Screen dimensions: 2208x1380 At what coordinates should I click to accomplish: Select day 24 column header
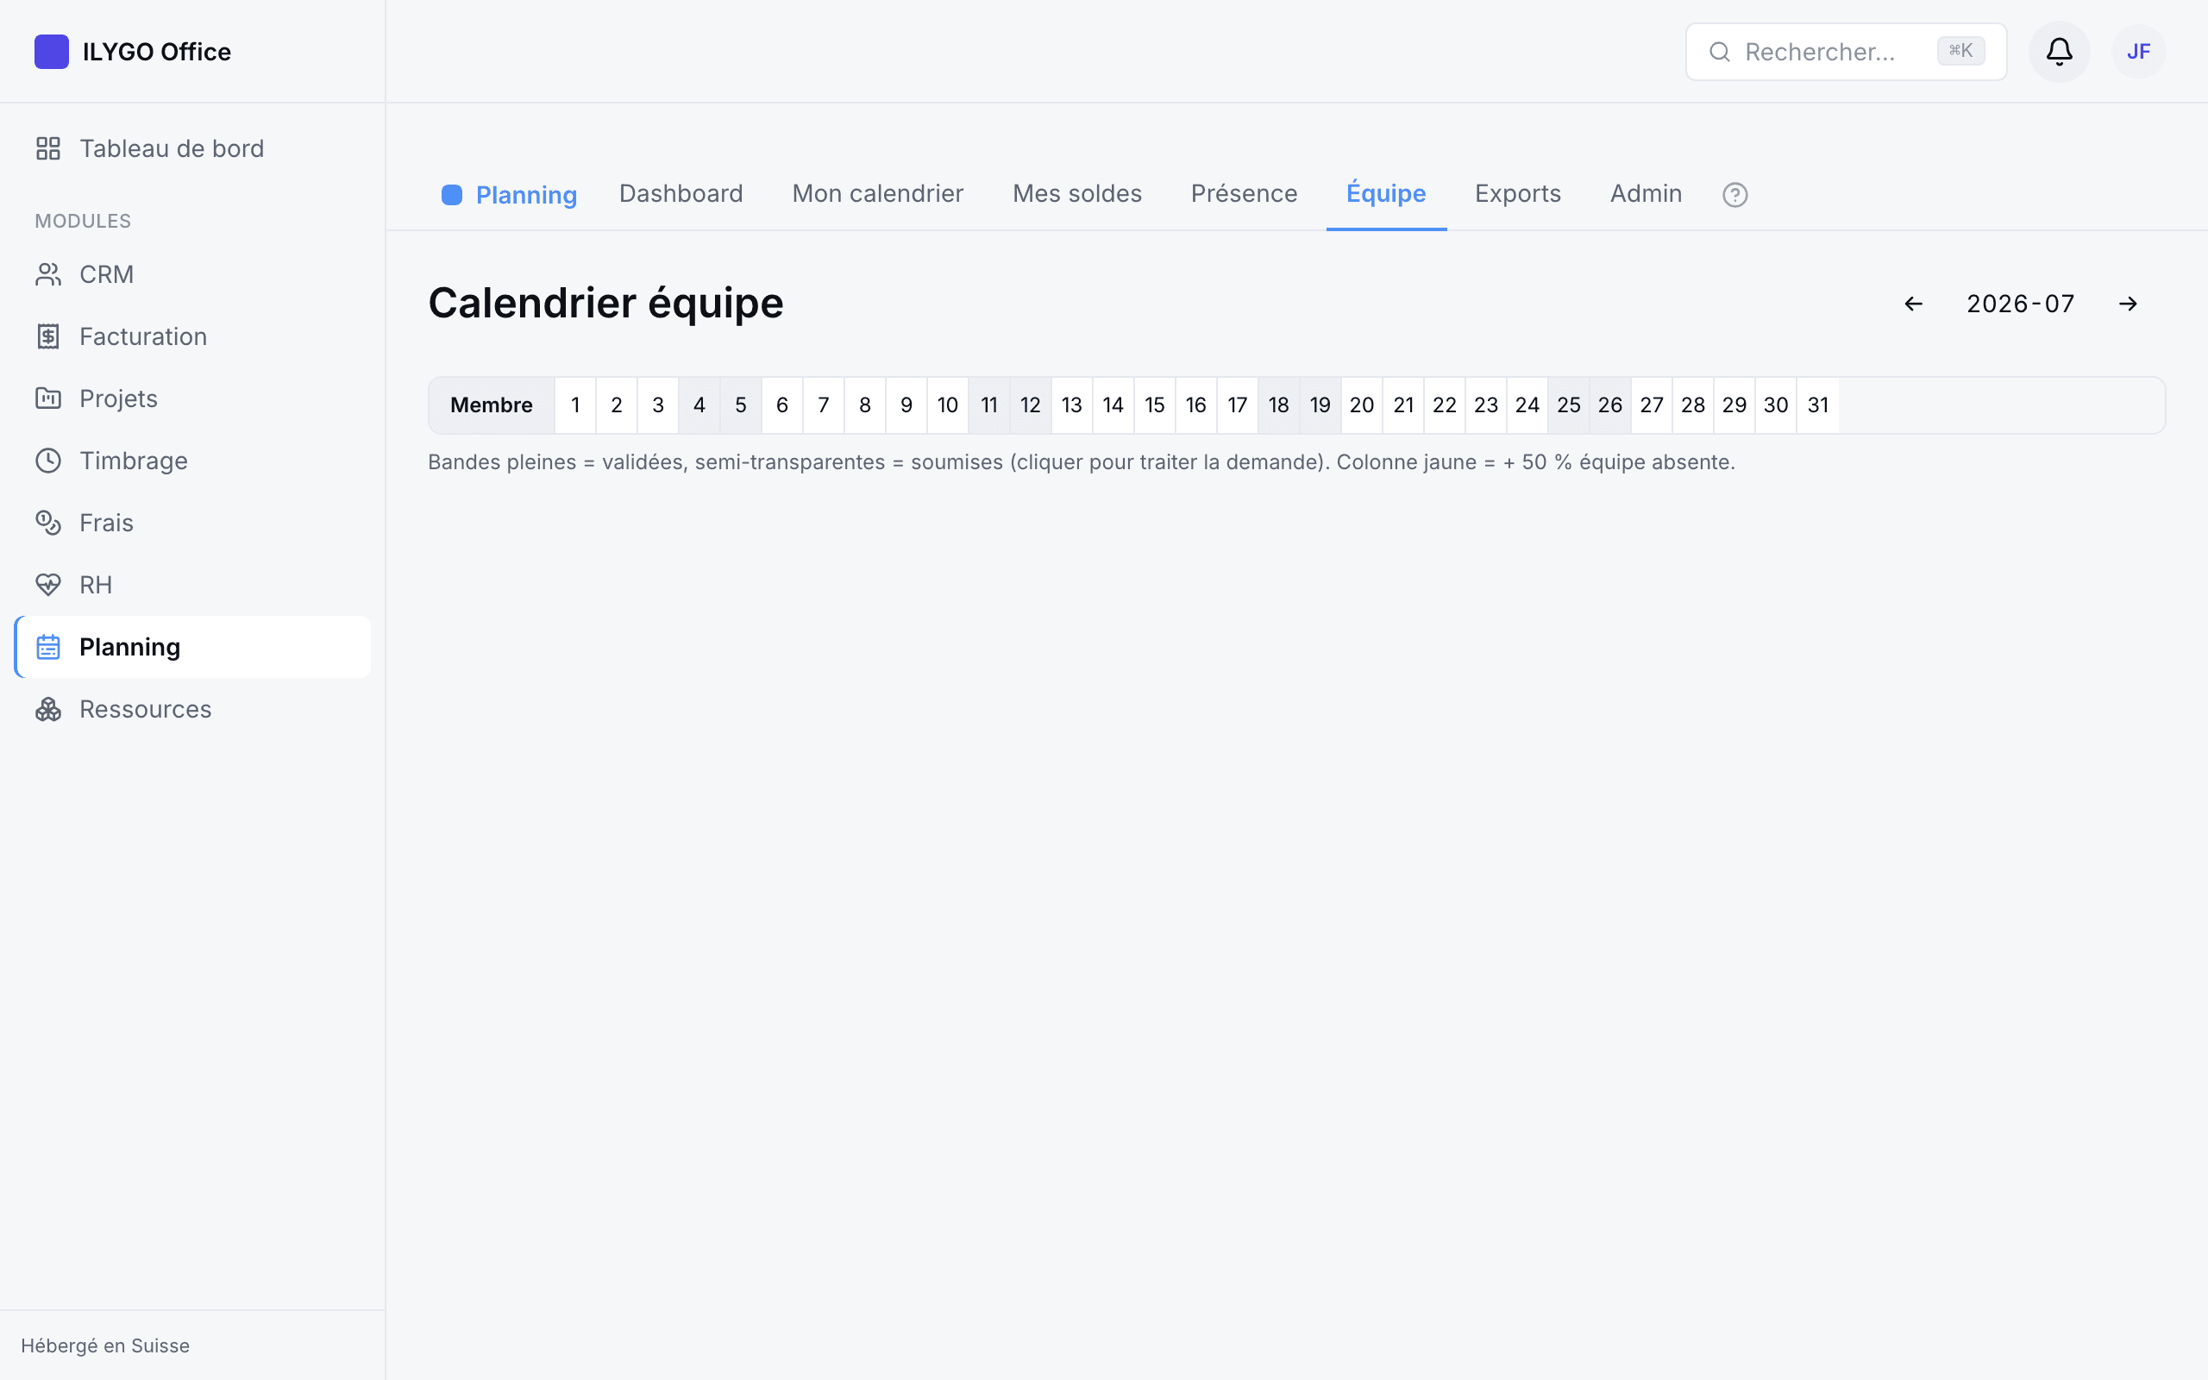pos(1527,405)
